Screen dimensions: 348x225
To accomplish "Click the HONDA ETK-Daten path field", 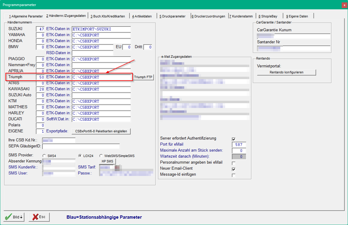I will coord(101,41).
